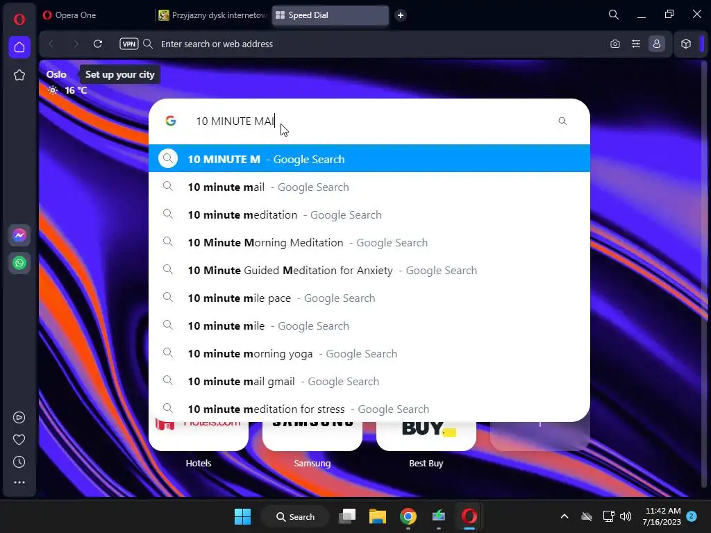Open Facebook Messenger in the sidebar

19,235
